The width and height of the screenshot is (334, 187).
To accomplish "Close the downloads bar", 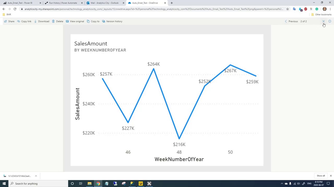I will coord(331,176).
